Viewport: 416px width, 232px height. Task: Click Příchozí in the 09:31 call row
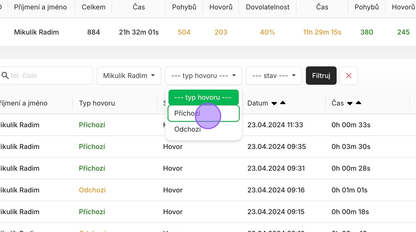(92, 168)
